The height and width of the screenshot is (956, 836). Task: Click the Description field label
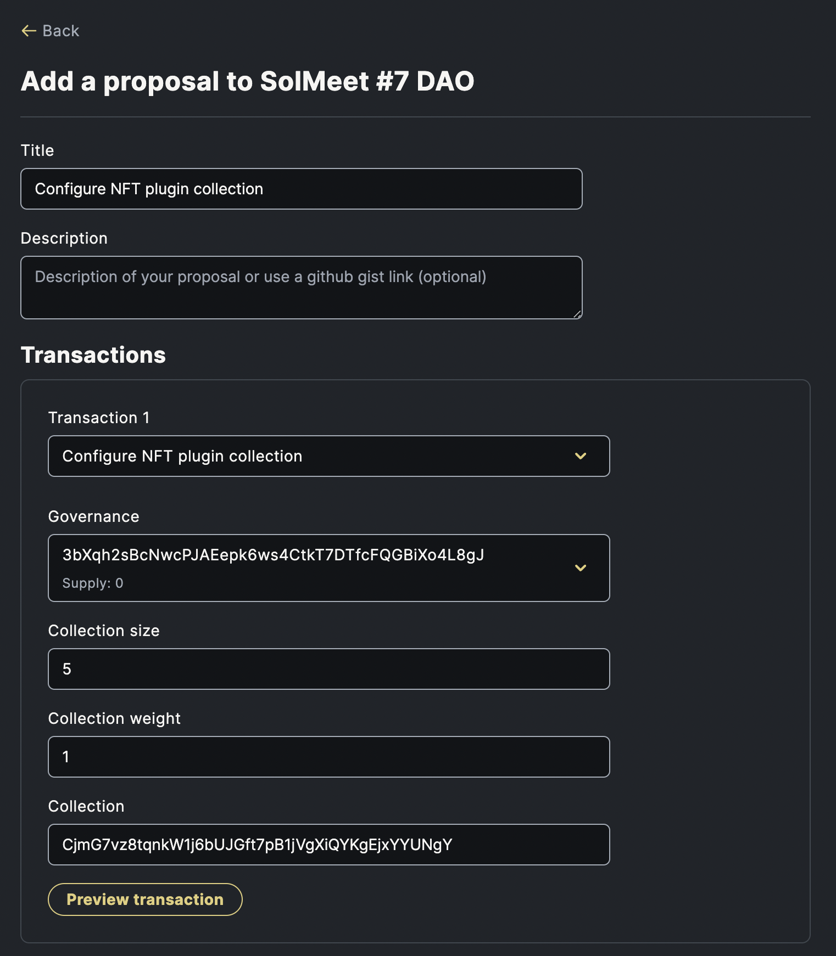pyautogui.click(x=64, y=238)
